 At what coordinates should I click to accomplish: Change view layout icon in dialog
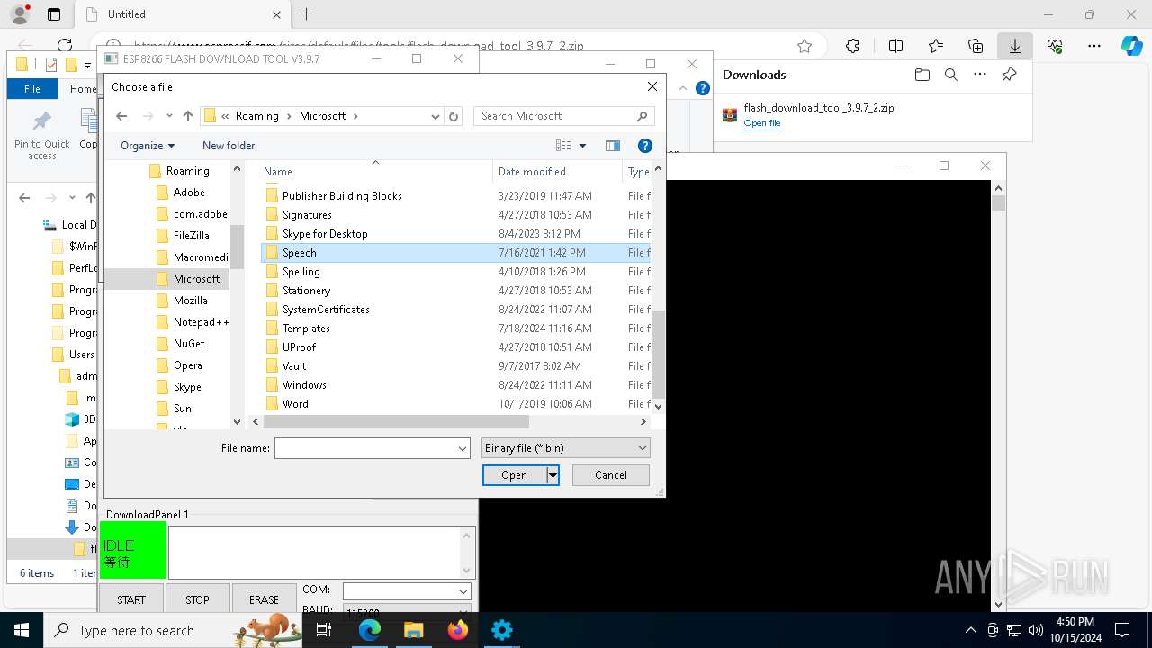(563, 146)
